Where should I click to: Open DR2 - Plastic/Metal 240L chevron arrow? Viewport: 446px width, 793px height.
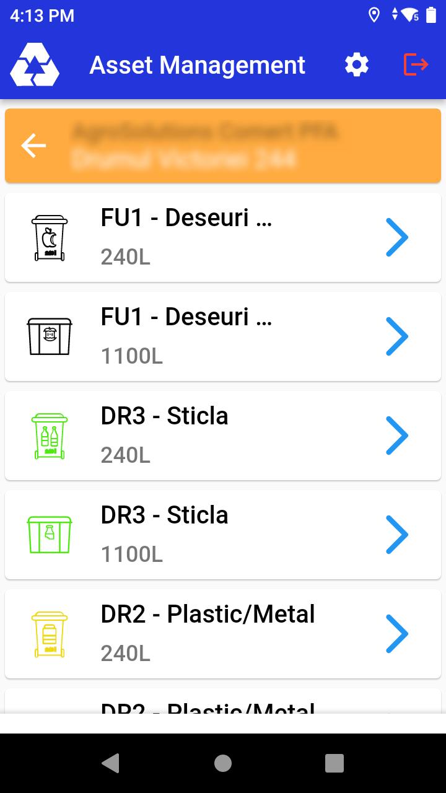pos(396,634)
